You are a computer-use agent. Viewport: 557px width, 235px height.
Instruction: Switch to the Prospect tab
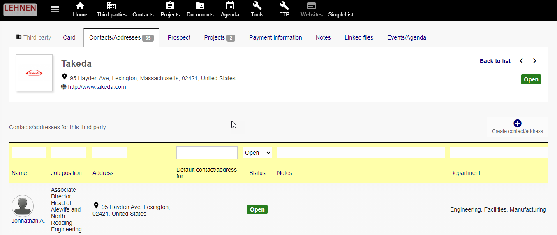pyautogui.click(x=179, y=37)
